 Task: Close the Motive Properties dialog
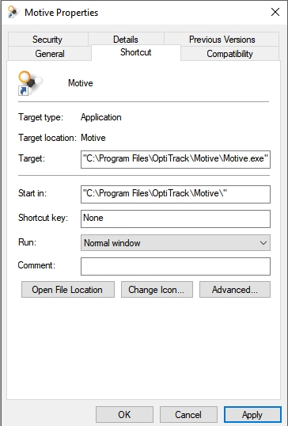coord(275,12)
